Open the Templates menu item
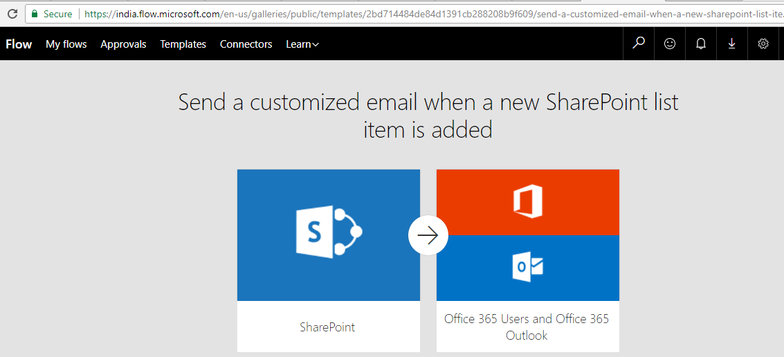Viewport: 784px width, 357px height. 183,44
